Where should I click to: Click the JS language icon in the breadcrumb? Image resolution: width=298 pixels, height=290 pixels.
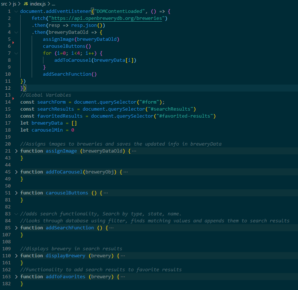(25, 4)
